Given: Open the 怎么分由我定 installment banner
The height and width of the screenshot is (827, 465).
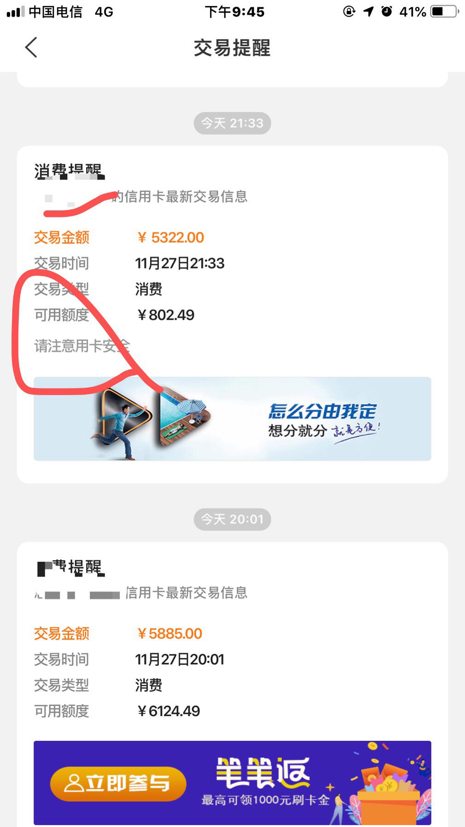Looking at the screenshot, I should [x=232, y=419].
